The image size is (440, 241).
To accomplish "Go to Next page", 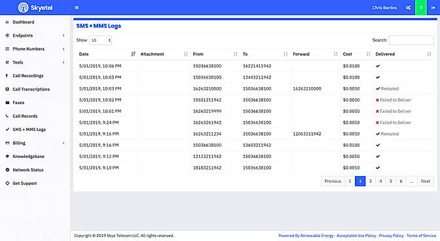I will [x=426, y=181].
